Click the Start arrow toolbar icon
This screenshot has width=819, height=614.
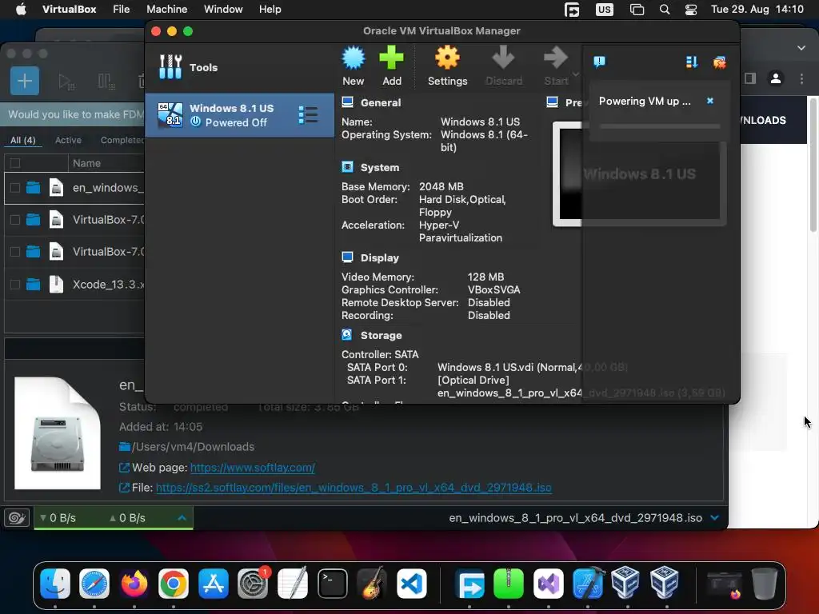click(556, 66)
